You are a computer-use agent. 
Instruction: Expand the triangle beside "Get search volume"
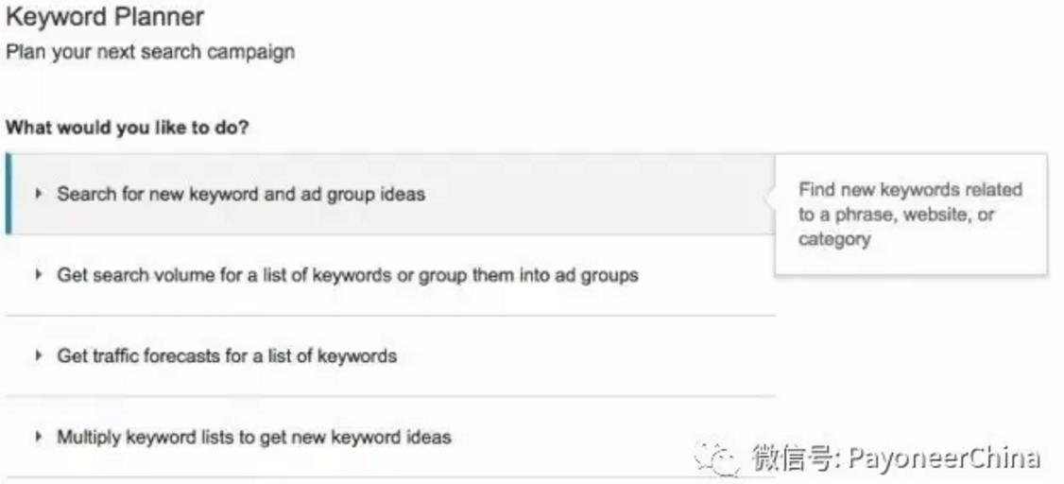(x=39, y=275)
